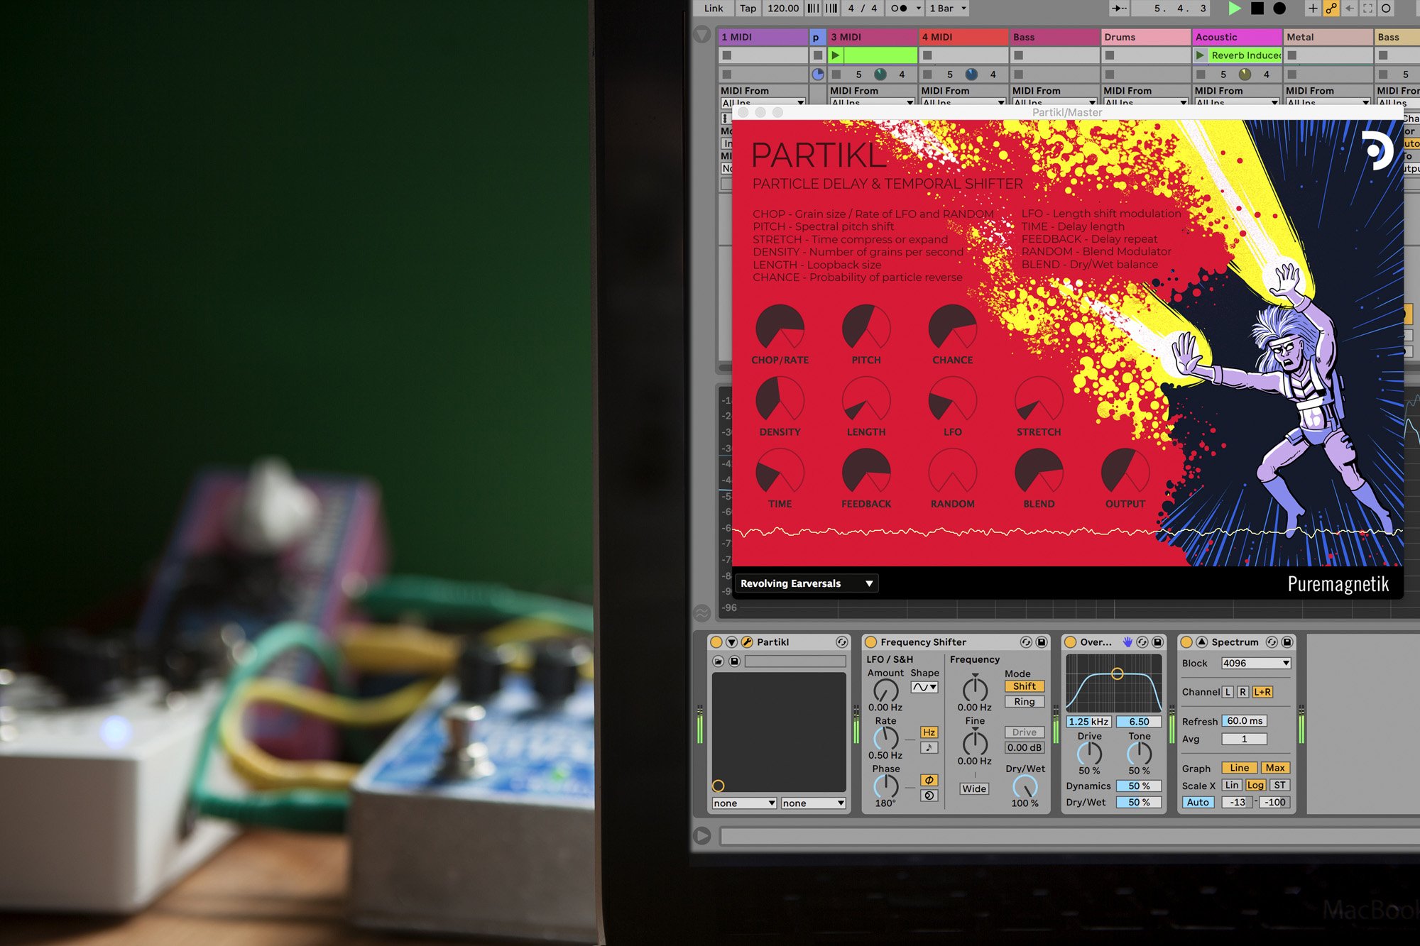Click the Link button

point(714,9)
